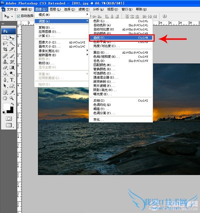Open the 文件 menu
Screen dimensions: 200x213
pos(12,9)
